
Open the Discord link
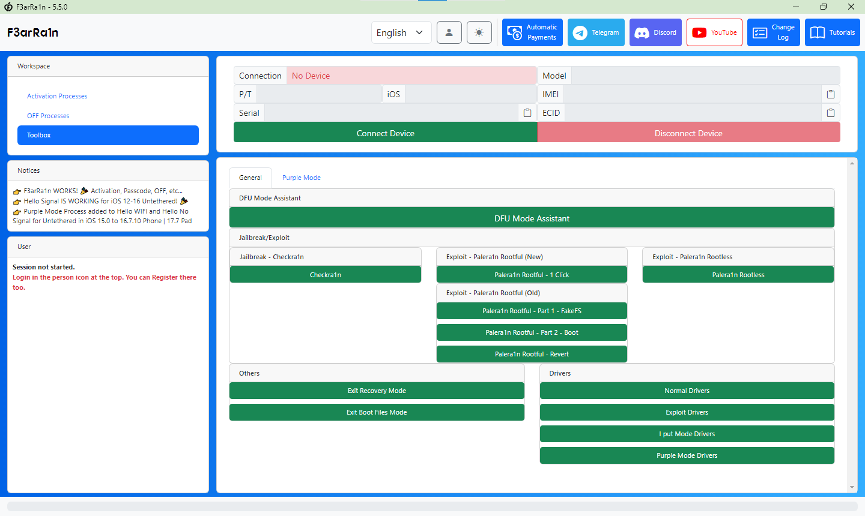coord(655,32)
